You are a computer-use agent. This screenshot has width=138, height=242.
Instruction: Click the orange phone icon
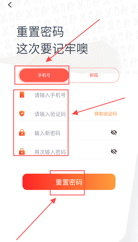pyautogui.click(x=22, y=95)
